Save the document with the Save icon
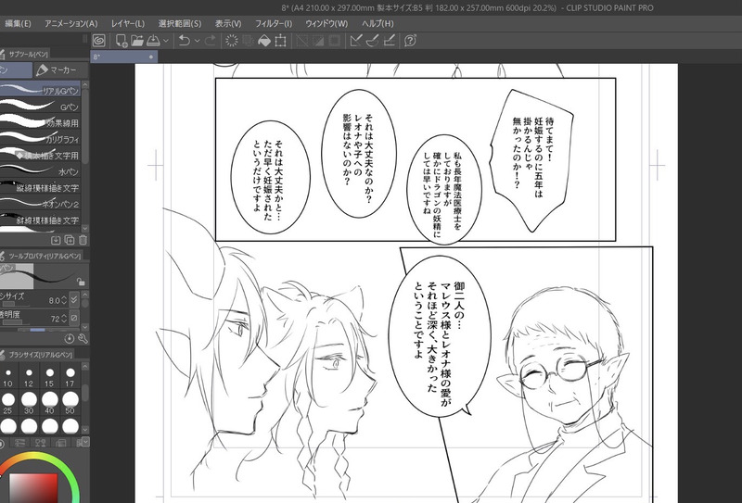Screen dimensions: 742x503 [153, 41]
